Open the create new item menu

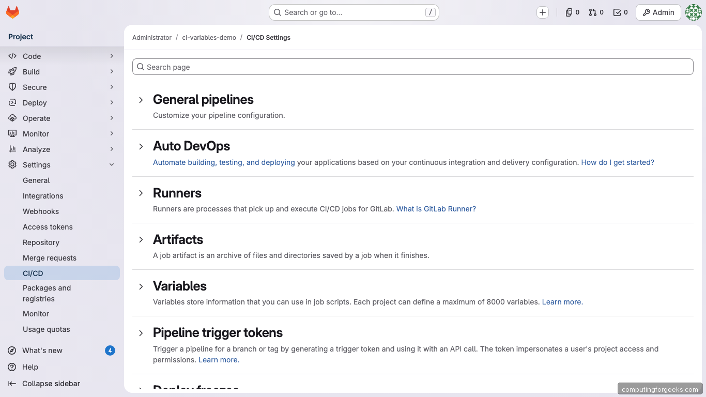[x=542, y=12]
